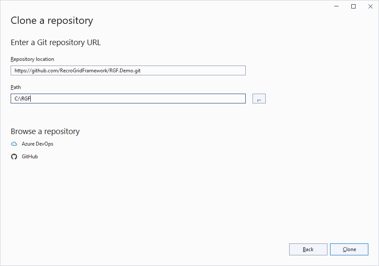Browse repositories via the GitHub link
This screenshot has width=379, height=266.
(30, 157)
